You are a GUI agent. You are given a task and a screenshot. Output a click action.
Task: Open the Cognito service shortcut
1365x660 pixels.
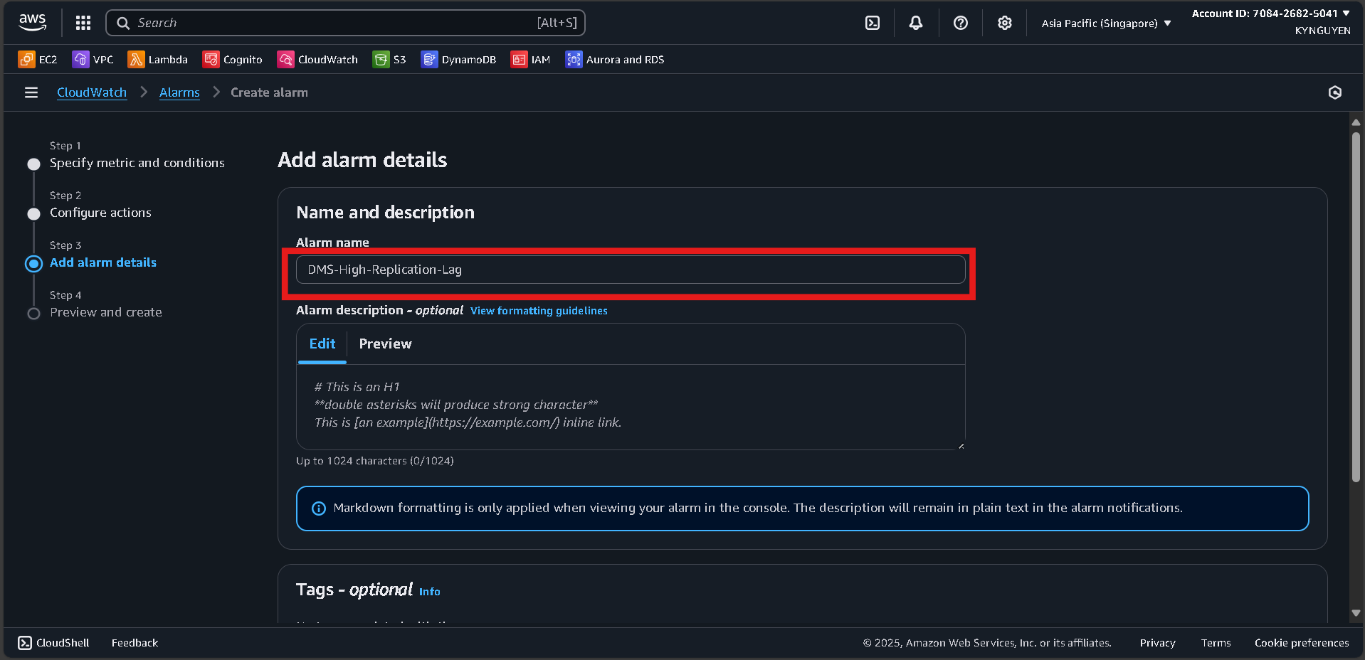pos(232,59)
